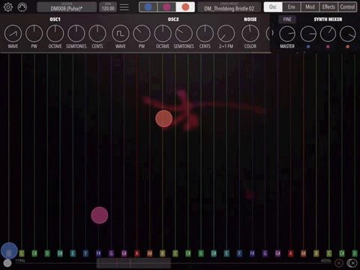
Task: Tap the orange touch ball on the playfield
Action: pyautogui.click(x=163, y=118)
